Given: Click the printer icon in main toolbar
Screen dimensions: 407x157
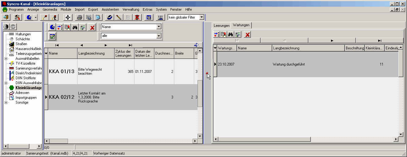Looking at the screenshot, I should click(x=80, y=17).
